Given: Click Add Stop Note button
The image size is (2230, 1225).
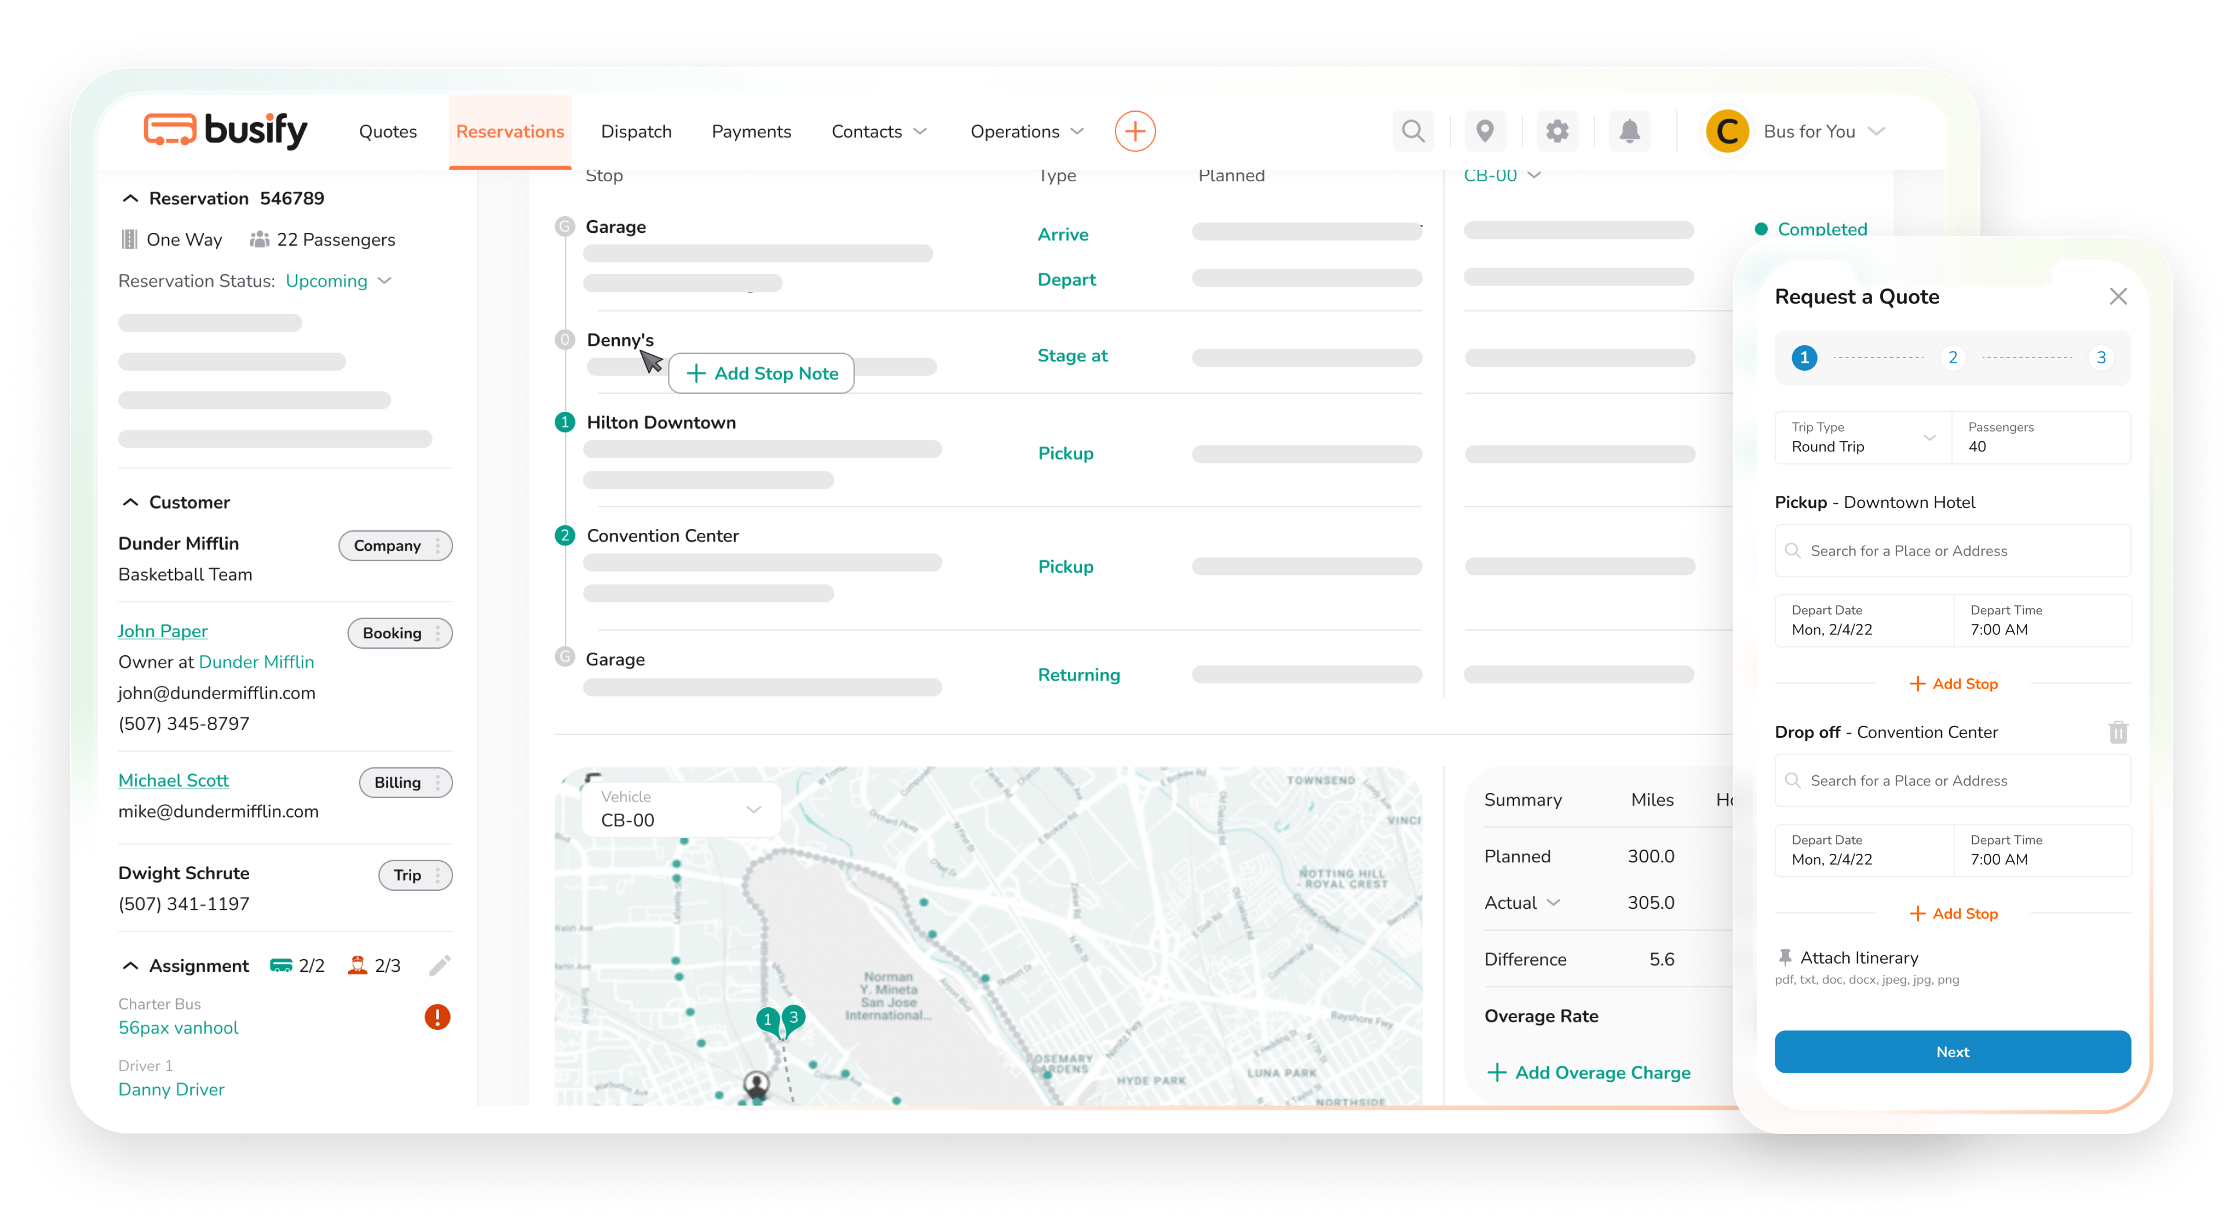Looking at the screenshot, I should pos(762,373).
